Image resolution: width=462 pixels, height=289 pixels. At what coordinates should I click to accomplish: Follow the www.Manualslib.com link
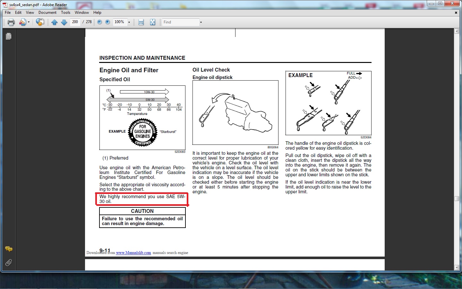(x=133, y=253)
